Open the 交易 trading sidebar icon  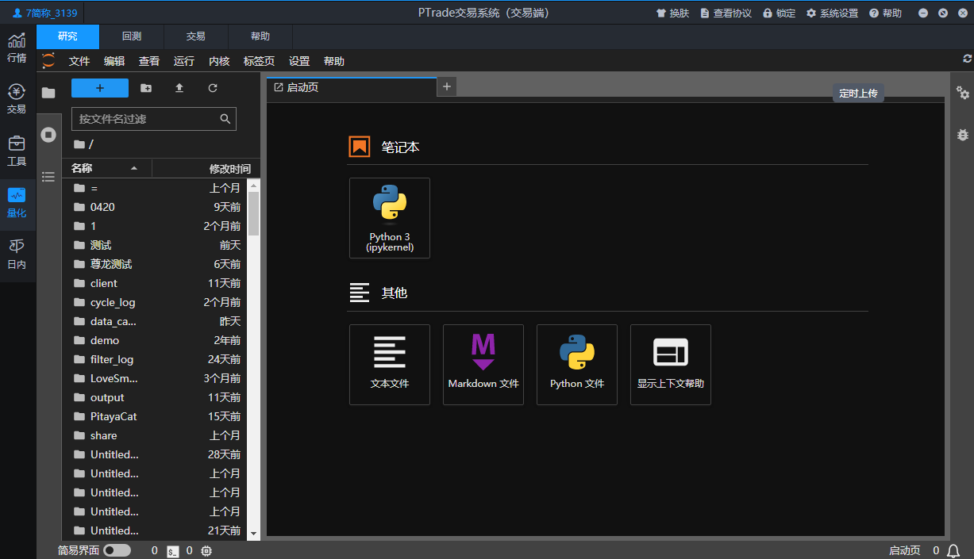point(17,99)
